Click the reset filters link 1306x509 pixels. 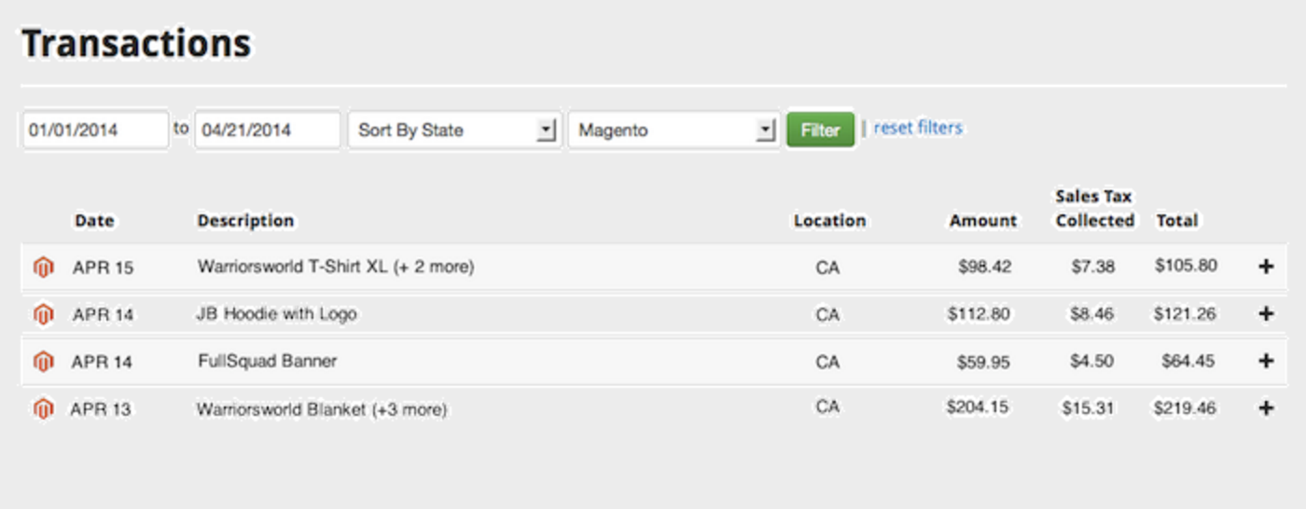[918, 129]
